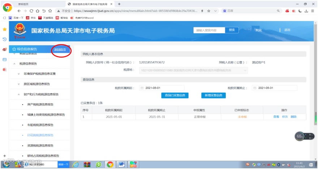This screenshot has height=169, width=318.
Task: Click the 新增采集信息 button
Action: point(213,95)
